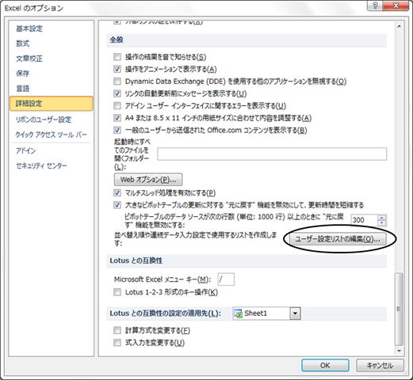Enable 操作の結果を音で知らせる checkbox
Viewport: 413px width, 380px height.
click(x=117, y=57)
